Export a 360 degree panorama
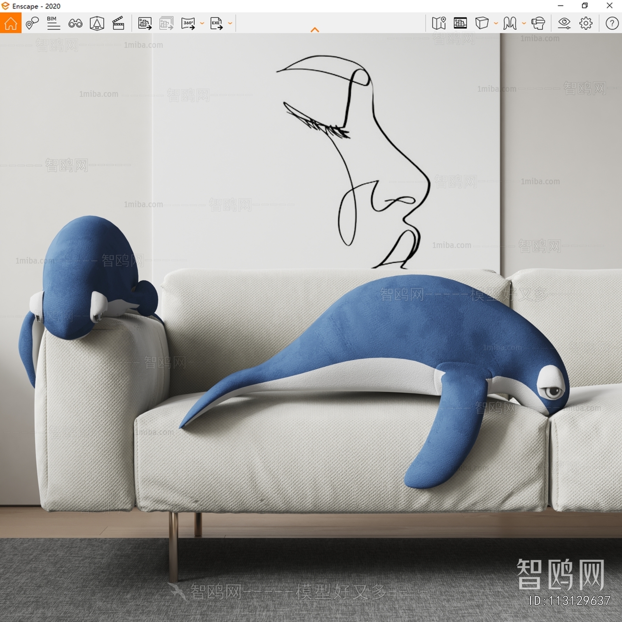Image resolution: width=622 pixels, height=622 pixels. (189, 23)
